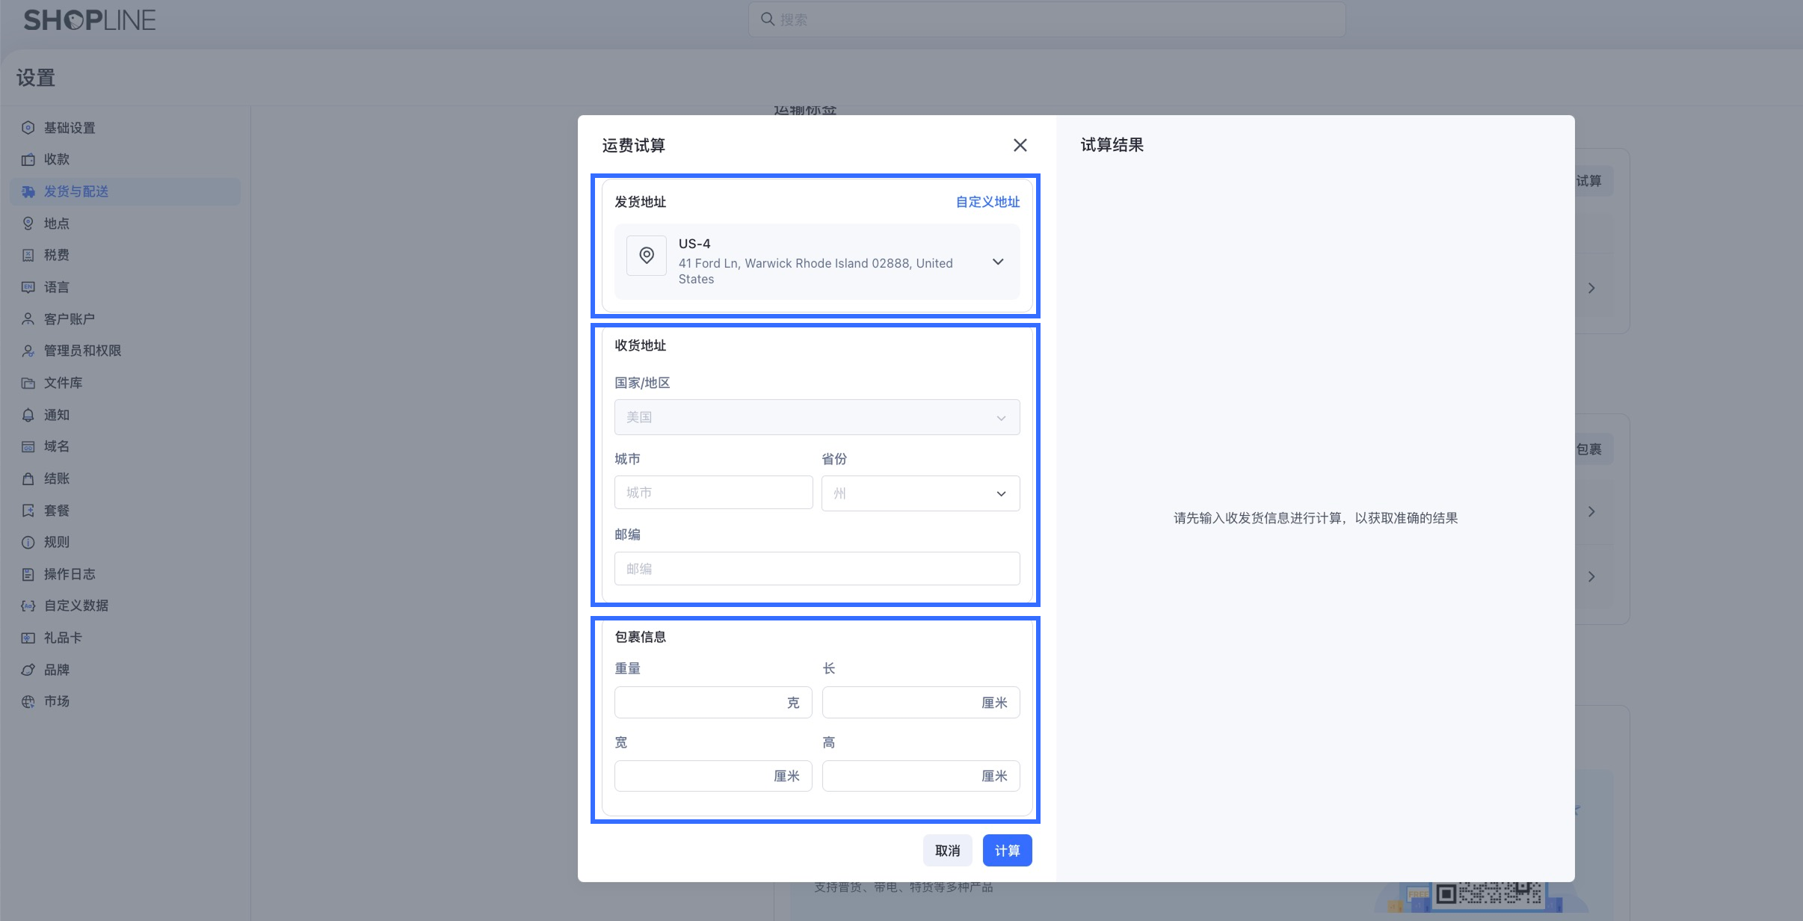Click the 邮编 postal code field

pyautogui.click(x=816, y=569)
